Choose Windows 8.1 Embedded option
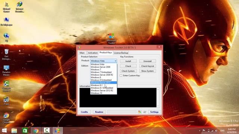The width and height of the screenshot is (239, 134). 104,88
